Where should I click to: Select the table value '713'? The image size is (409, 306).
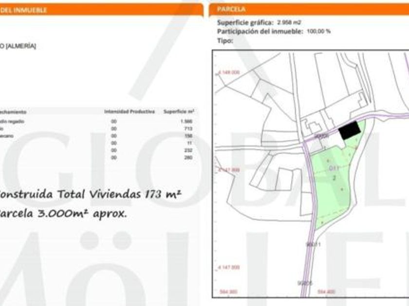(x=188, y=129)
